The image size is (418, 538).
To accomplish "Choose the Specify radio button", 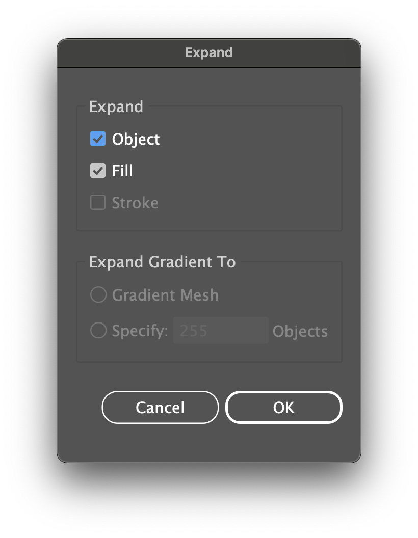I will tap(98, 331).
